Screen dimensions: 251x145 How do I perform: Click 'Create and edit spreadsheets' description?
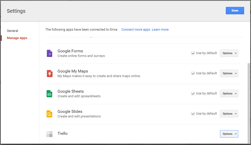[79, 96]
